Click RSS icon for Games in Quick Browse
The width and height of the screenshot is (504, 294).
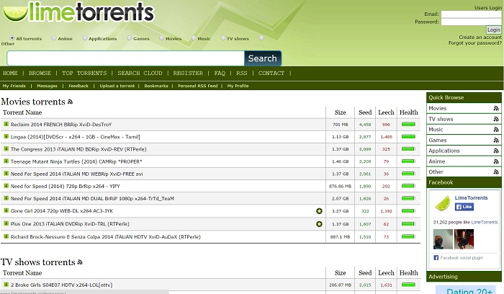[495, 141]
